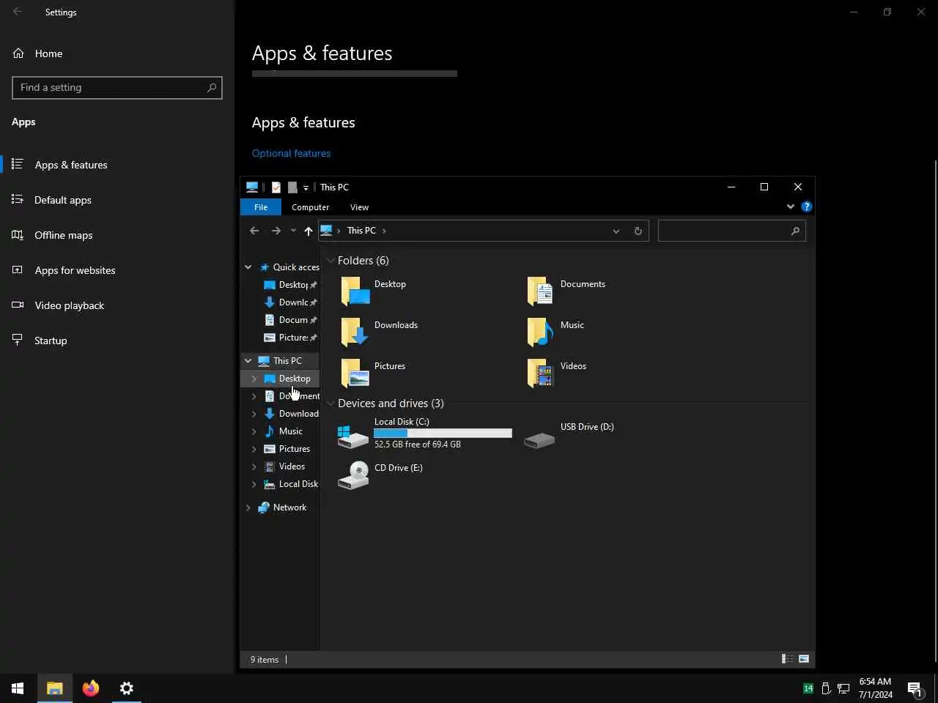
Task: Click the Explorer back arrow
Action: (x=254, y=231)
